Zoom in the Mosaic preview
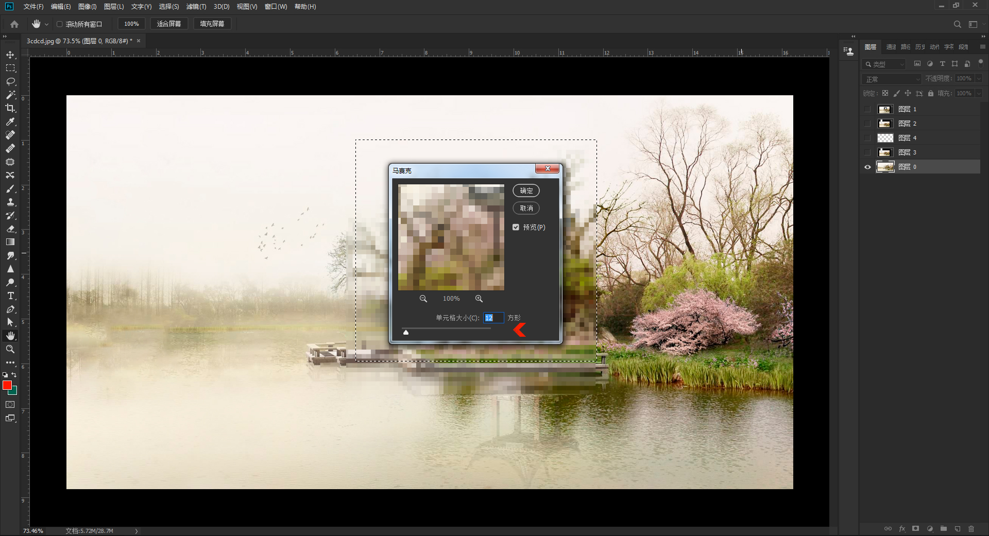 click(479, 299)
